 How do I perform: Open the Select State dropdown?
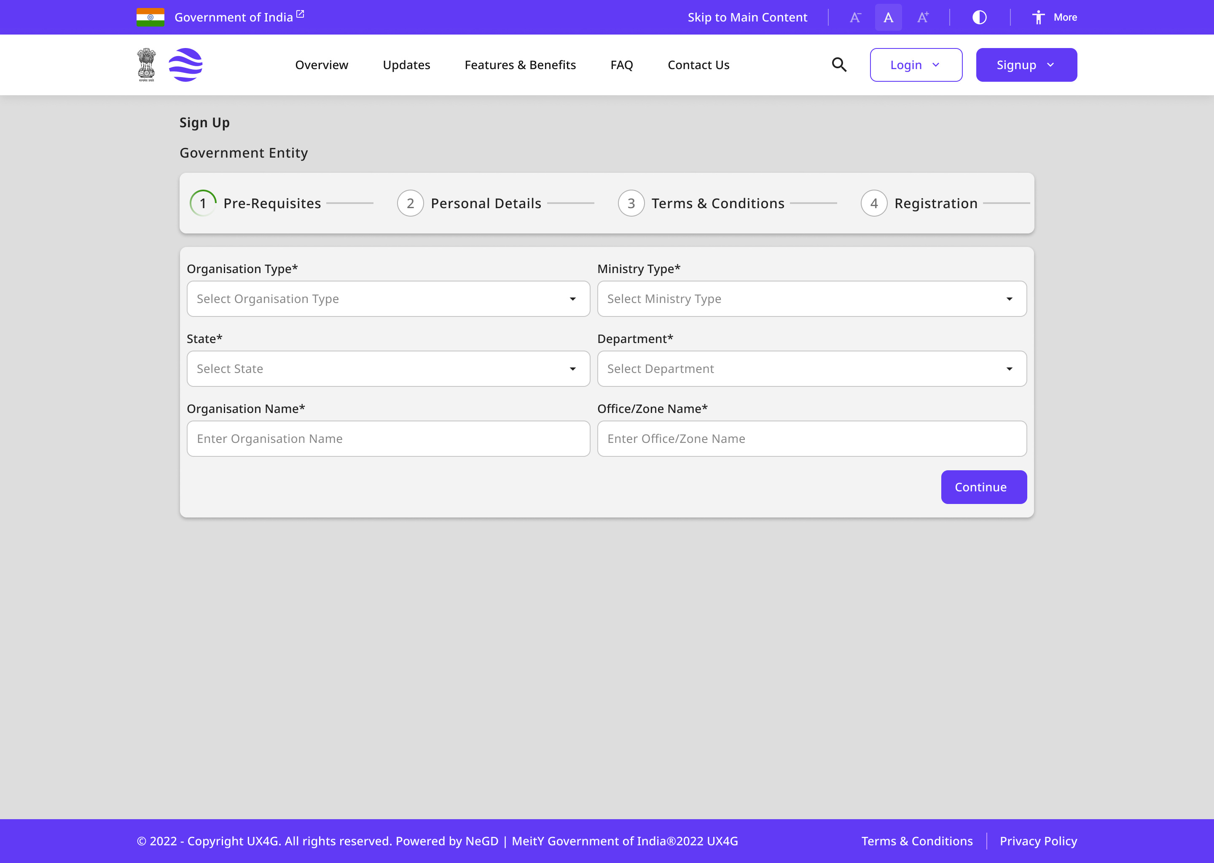tap(389, 369)
